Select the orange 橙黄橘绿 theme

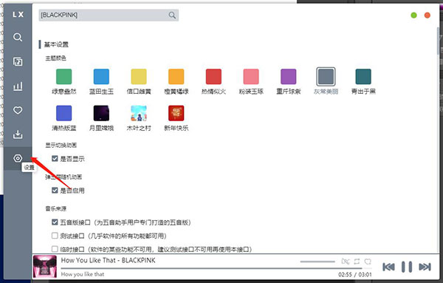click(176, 77)
